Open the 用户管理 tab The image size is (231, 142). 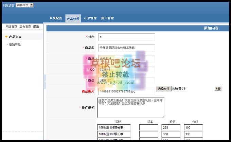coord(107,18)
